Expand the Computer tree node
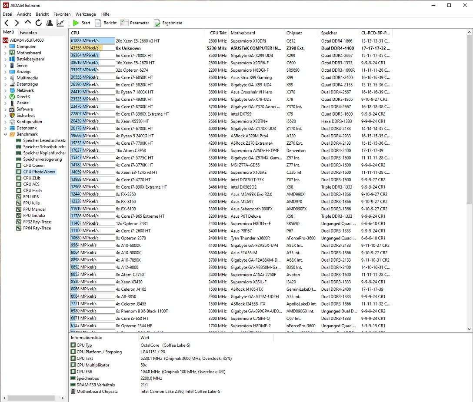 click(5, 47)
